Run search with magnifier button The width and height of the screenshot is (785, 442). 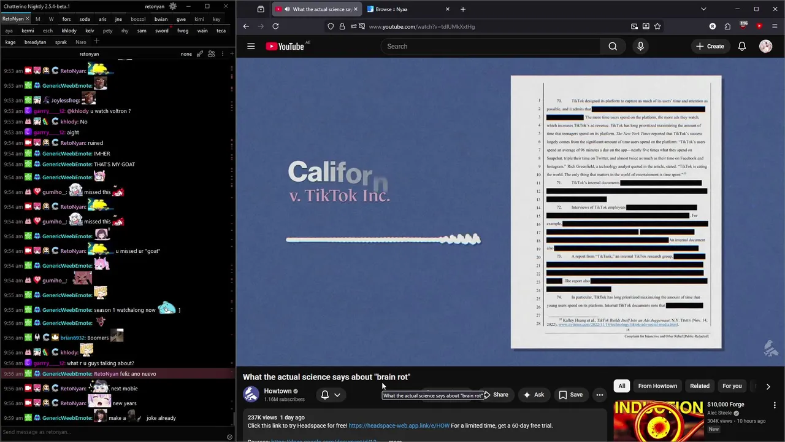pos(613,46)
